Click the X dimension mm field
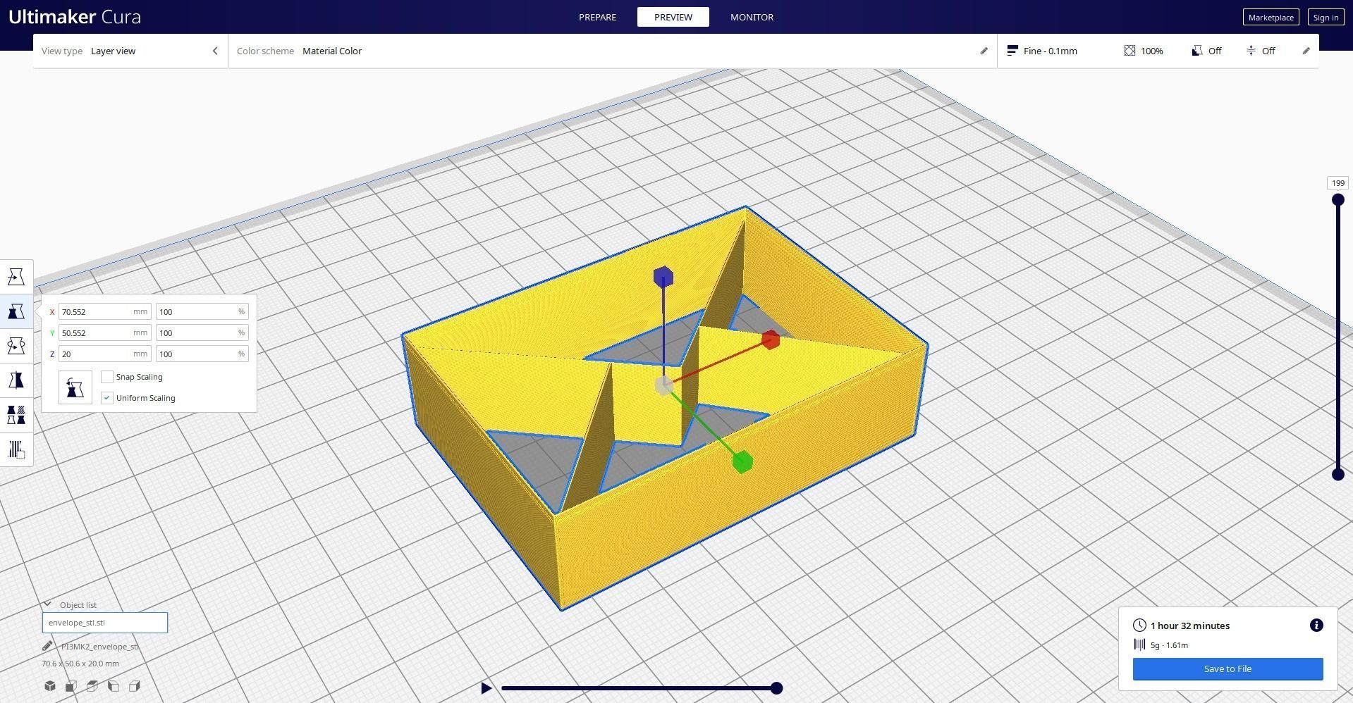 pos(105,311)
